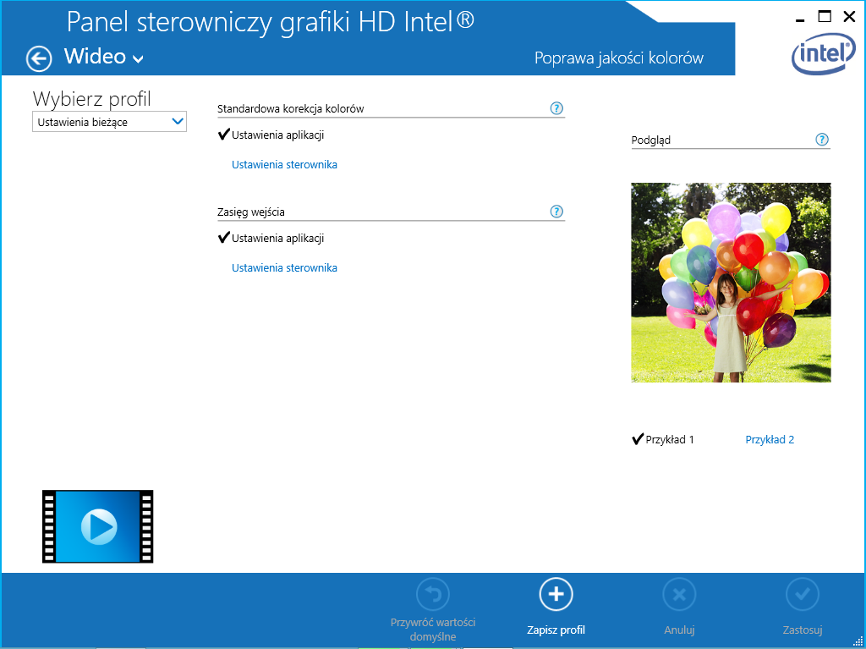This screenshot has height=649, width=866.
Task: Click the video film strip play icon
Action: (98, 526)
